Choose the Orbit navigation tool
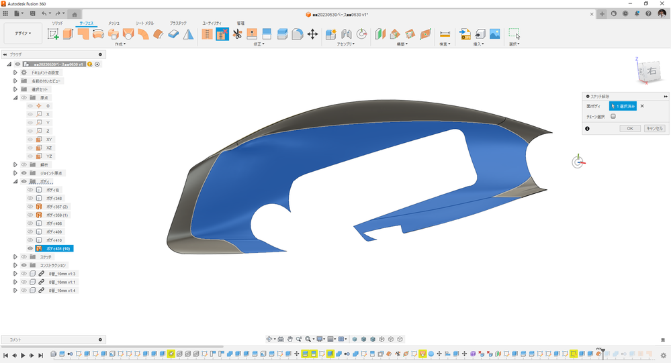Viewport: 671px width, 363px height. coord(269,339)
